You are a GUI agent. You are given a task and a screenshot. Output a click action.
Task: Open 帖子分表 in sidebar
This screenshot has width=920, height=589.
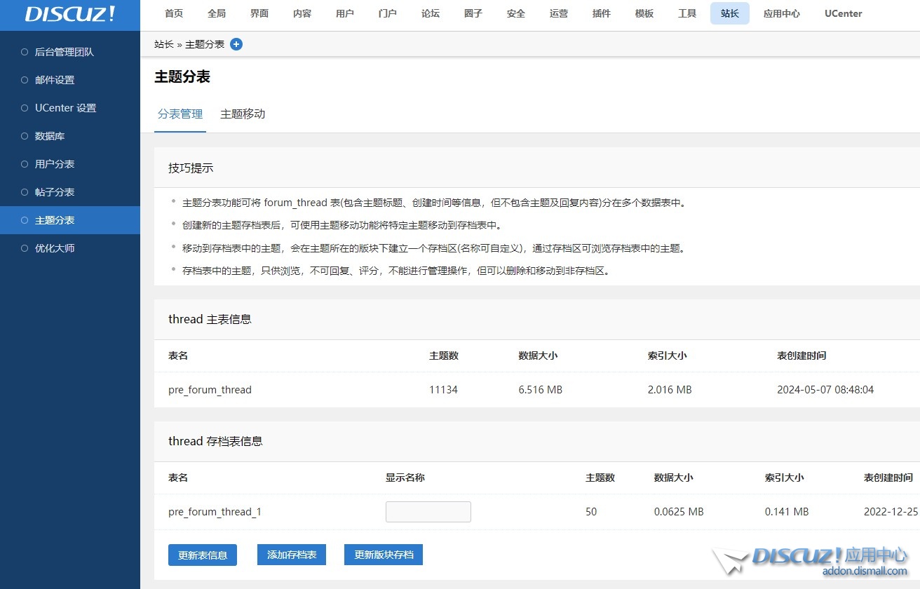pyautogui.click(x=70, y=192)
